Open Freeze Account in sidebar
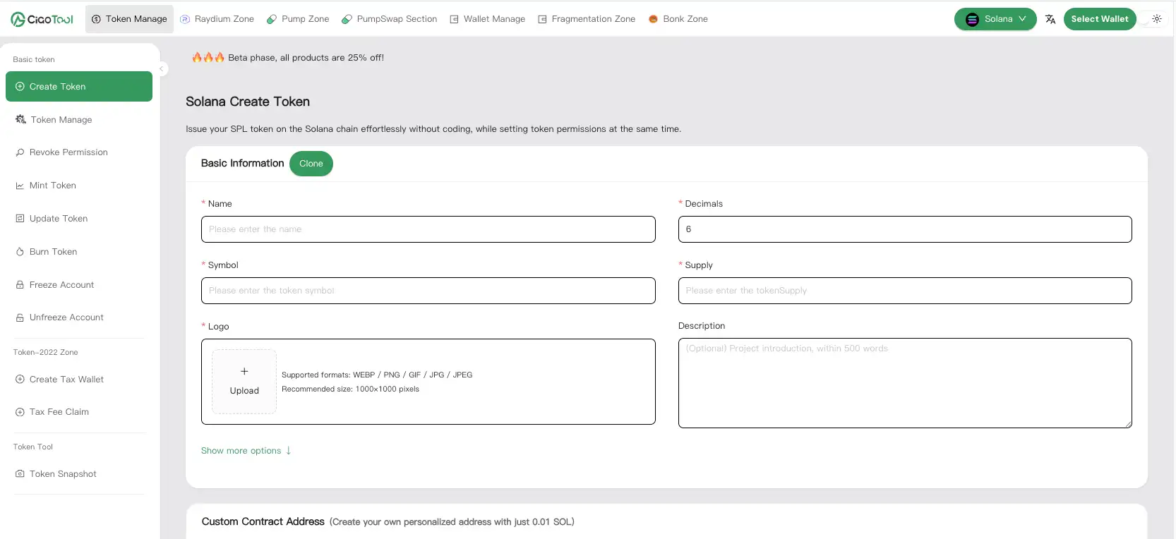 tap(61, 285)
